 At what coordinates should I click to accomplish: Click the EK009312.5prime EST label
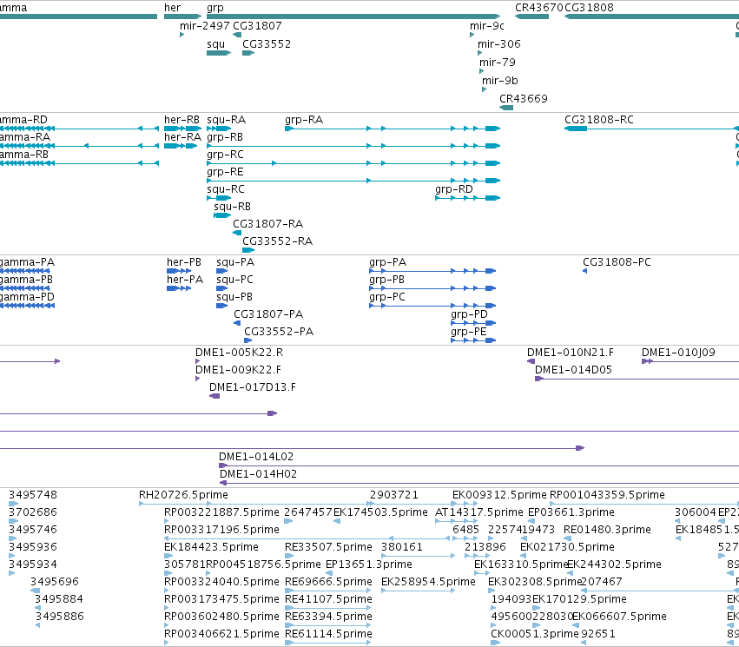coord(499,495)
